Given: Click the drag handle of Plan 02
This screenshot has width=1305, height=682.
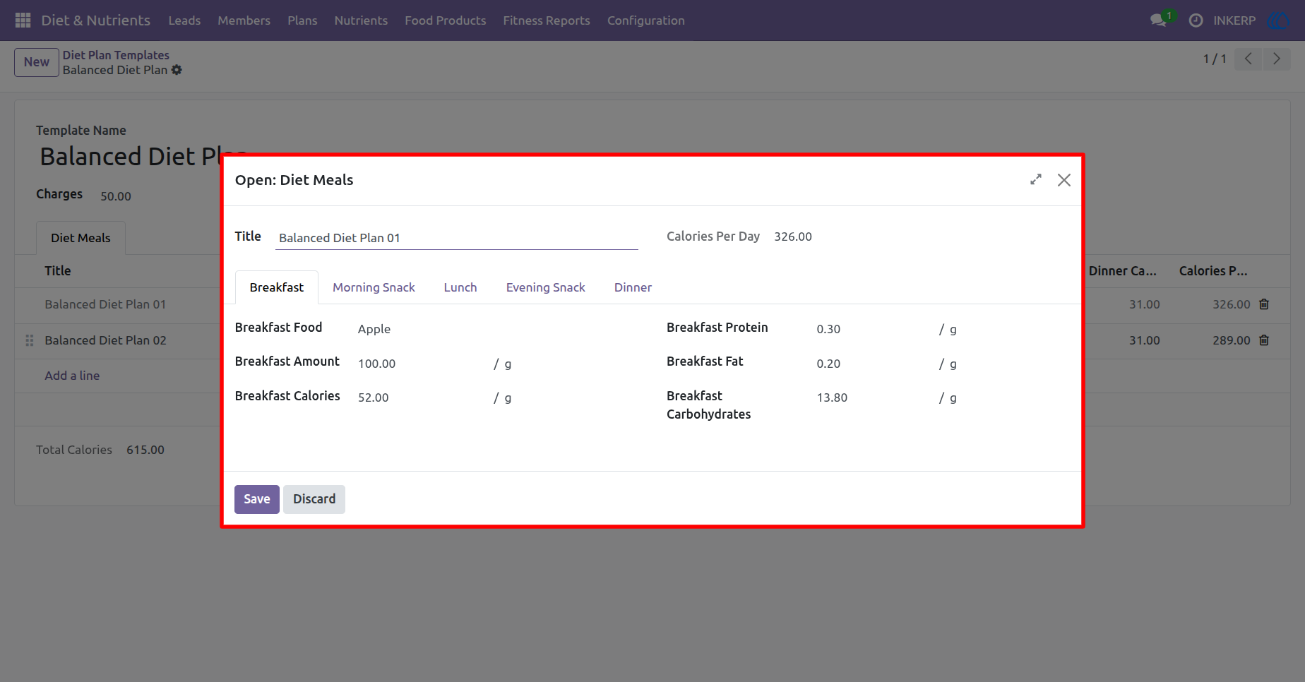Looking at the screenshot, I should pos(30,340).
